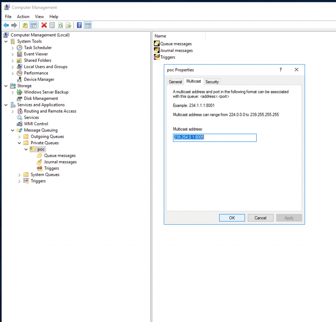Click the up one level folder icon

point(25,25)
